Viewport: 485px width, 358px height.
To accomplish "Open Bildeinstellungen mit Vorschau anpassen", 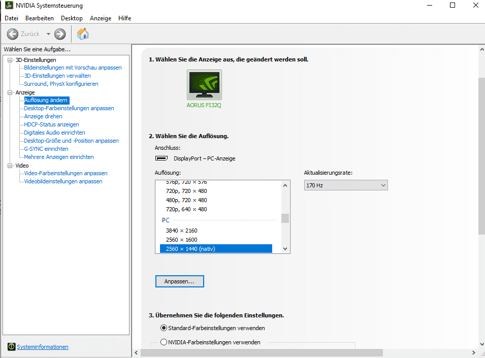I will [73, 68].
